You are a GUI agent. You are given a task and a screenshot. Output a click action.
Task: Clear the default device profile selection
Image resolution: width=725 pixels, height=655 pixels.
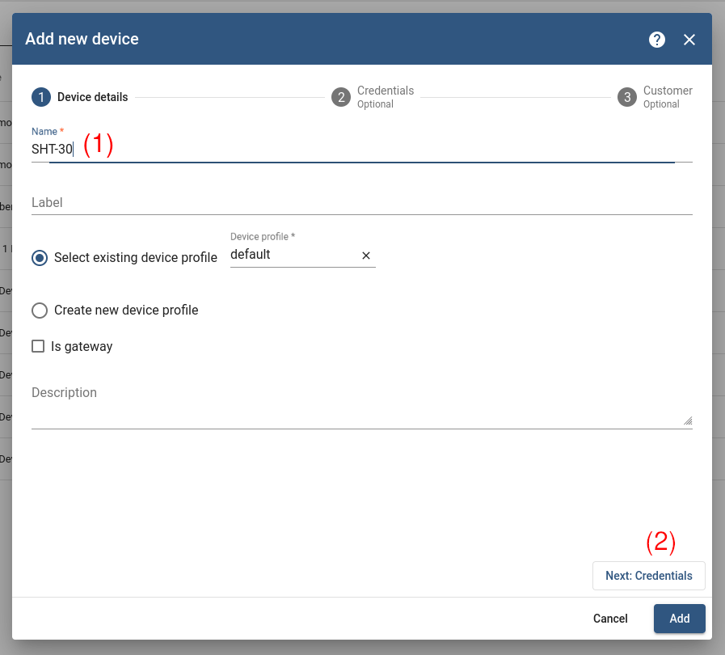(x=366, y=256)
